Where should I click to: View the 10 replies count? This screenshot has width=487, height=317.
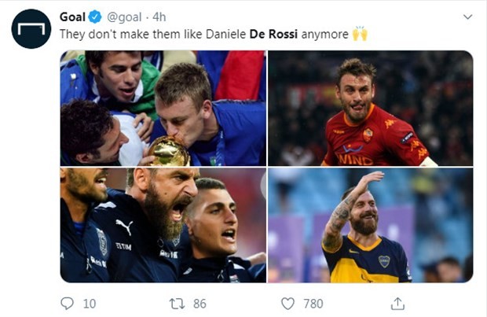(x=89, y=303)
